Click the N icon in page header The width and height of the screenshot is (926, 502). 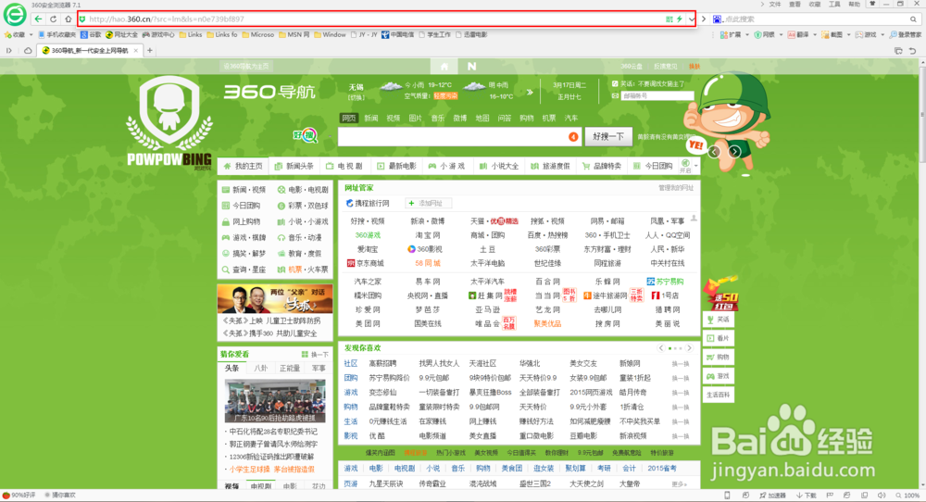(x=471, y=66)
